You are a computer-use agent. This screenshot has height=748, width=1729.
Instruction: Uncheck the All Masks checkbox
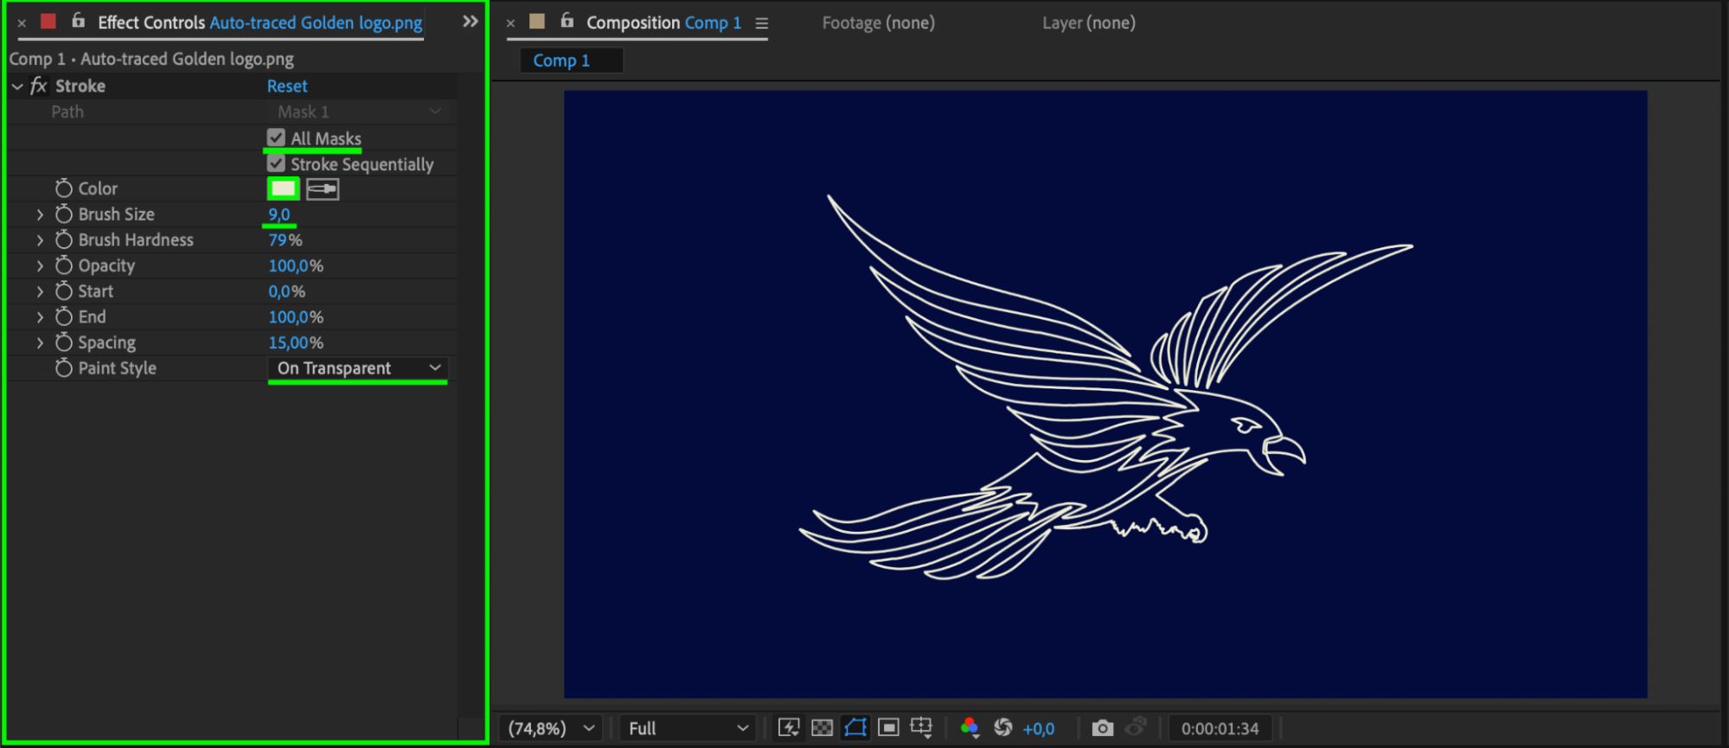pyautogui.click(x=276, y=138)
